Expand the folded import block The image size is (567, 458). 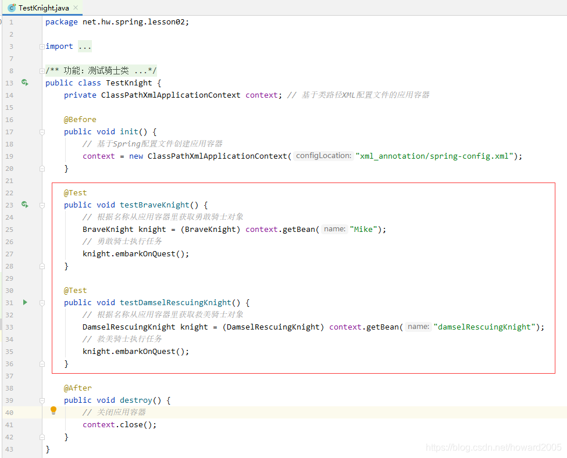pyautogui.click(x=42, y=46)
